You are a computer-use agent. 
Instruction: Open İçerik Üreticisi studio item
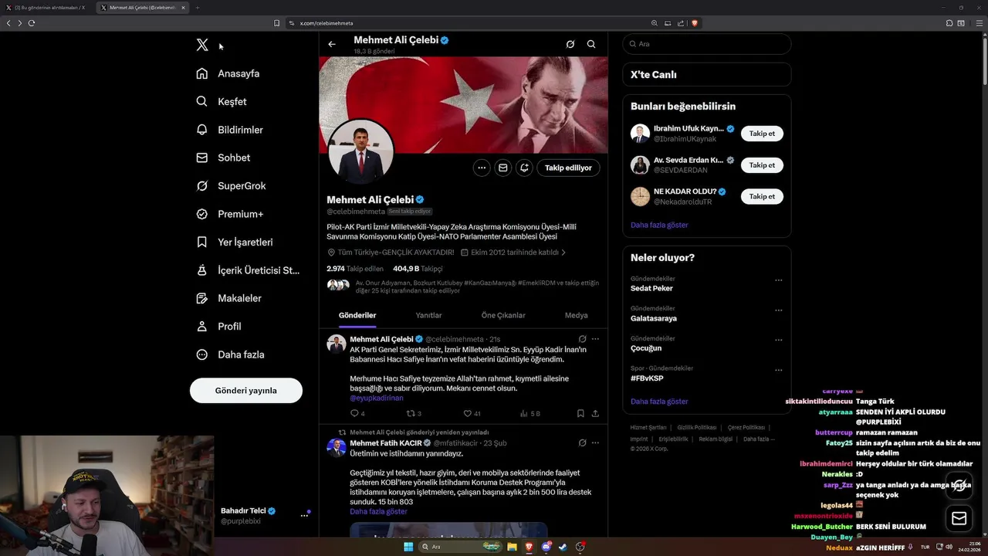click(247, 270)
